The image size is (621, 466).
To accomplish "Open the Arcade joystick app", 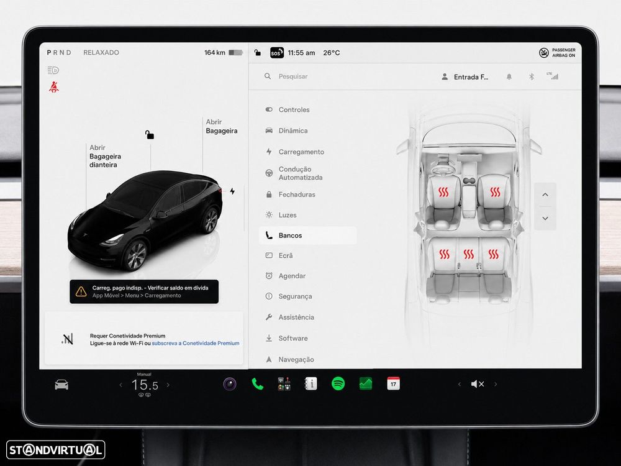I will pyautogui.click(x=284, y=384).
